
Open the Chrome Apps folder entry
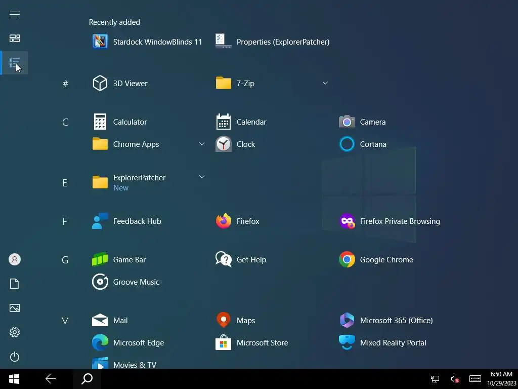coord(148,144)
